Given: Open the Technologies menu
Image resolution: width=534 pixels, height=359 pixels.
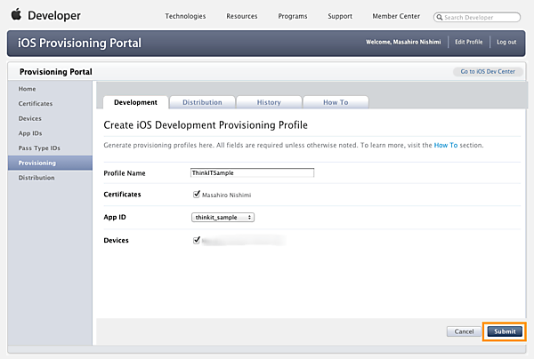Looking at the screenshot, I should click(185, 16).
